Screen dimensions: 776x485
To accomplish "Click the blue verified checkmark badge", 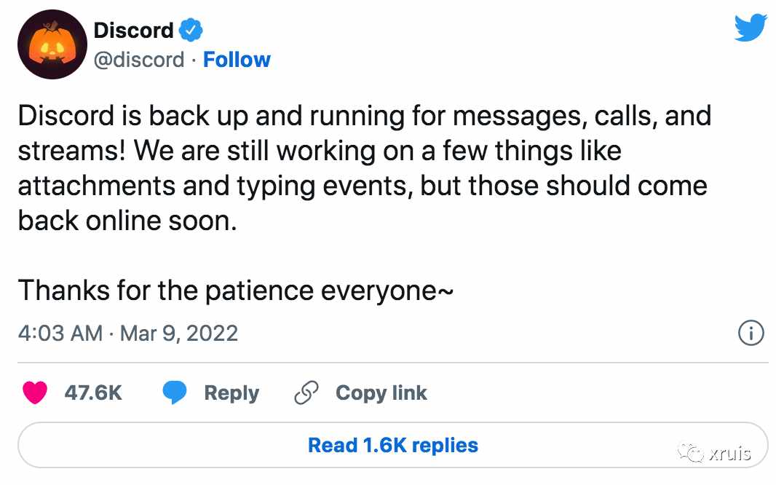I will click(x=191, y=30).
